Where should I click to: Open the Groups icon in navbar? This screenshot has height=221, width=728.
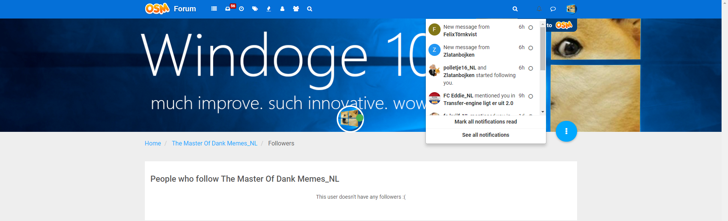pos(296,9)
